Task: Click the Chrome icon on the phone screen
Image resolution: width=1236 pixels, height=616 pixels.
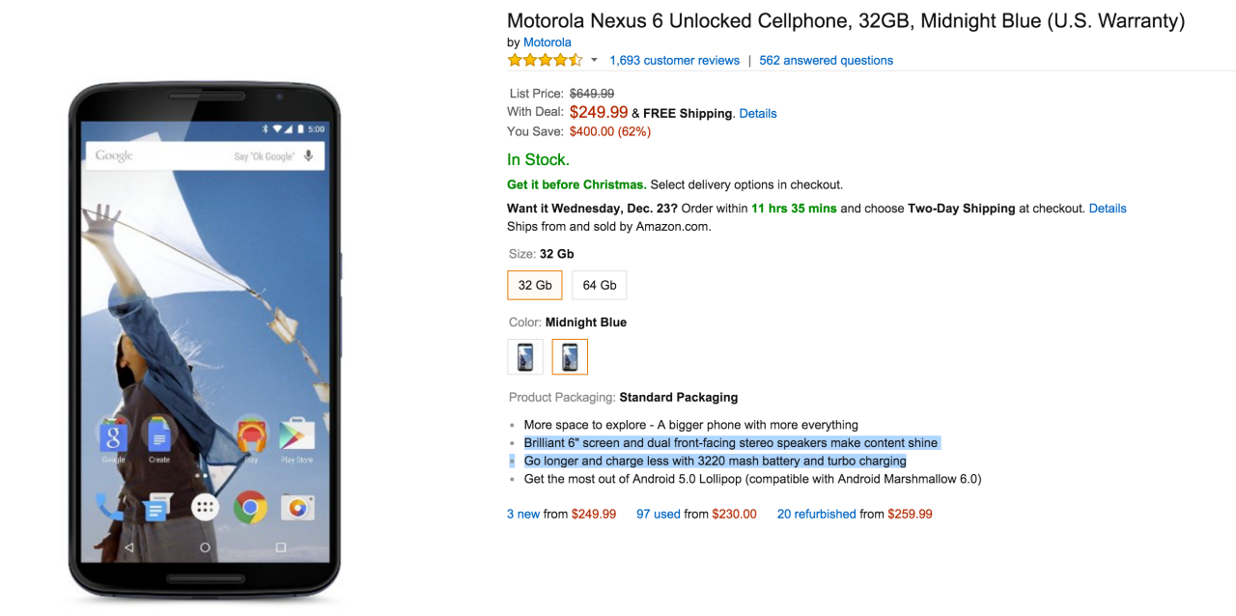Action: [250, 506]
